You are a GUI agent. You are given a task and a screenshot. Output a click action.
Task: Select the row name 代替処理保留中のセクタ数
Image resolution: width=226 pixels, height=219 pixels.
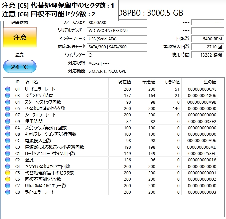[49, 173]
